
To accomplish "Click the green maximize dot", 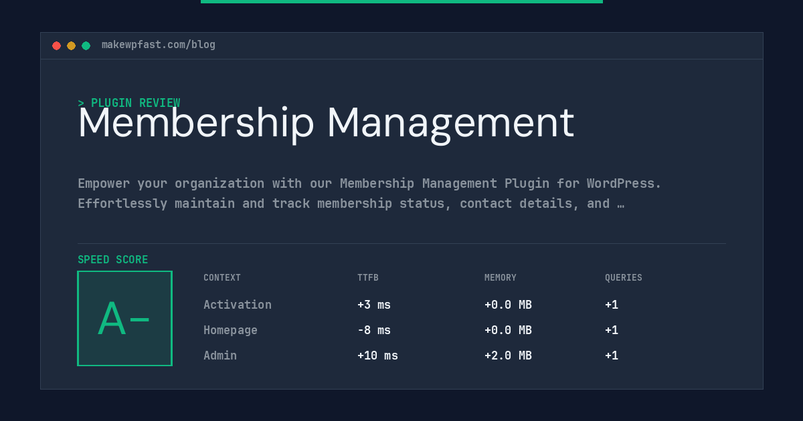I will [86, 45].
